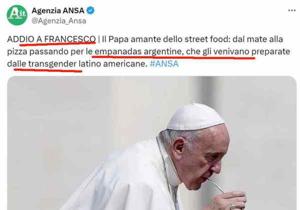Click the metal mate straw in photo
300x210 pixels.
click(216, 185)
